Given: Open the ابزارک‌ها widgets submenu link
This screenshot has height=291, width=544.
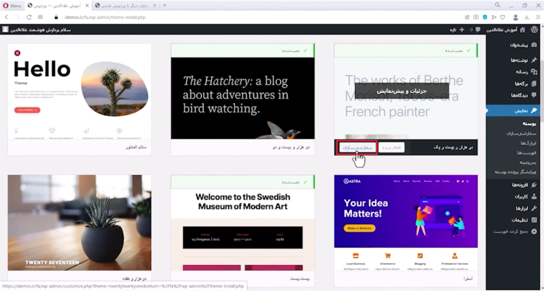Looking at the screenshot, I should click(528, 143).
